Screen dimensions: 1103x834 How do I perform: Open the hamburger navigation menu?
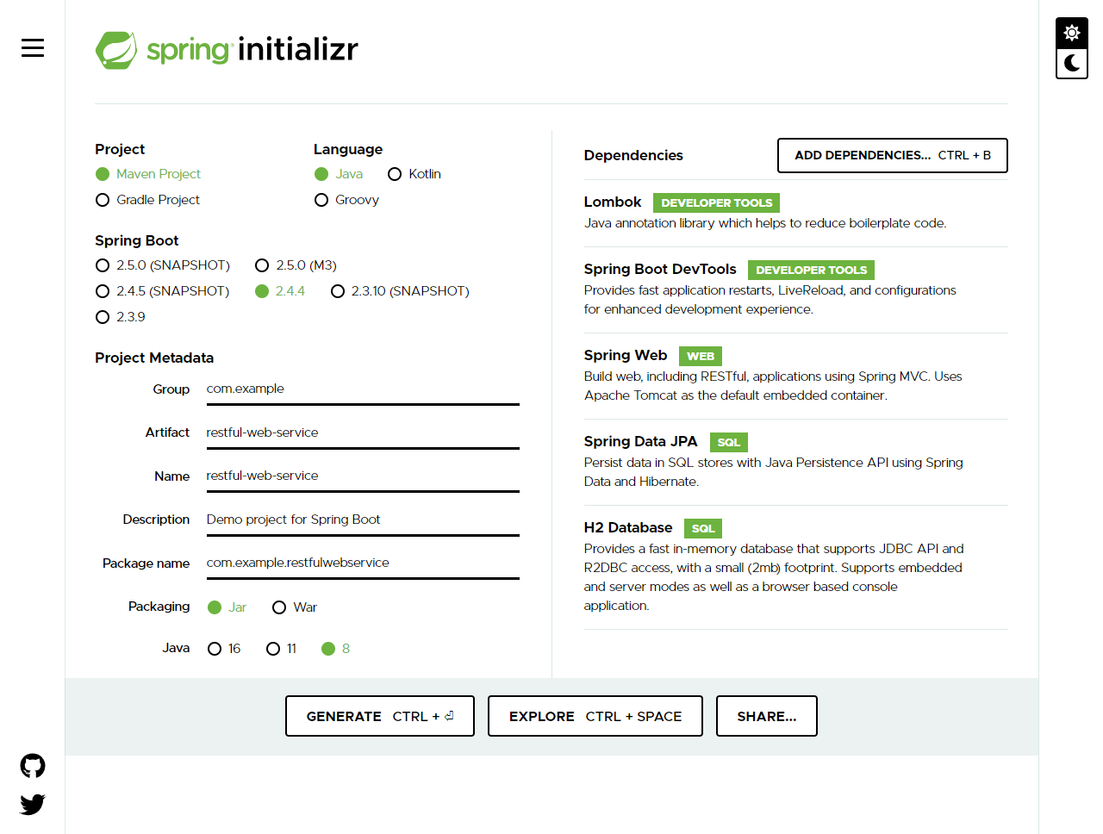point(32,47)
